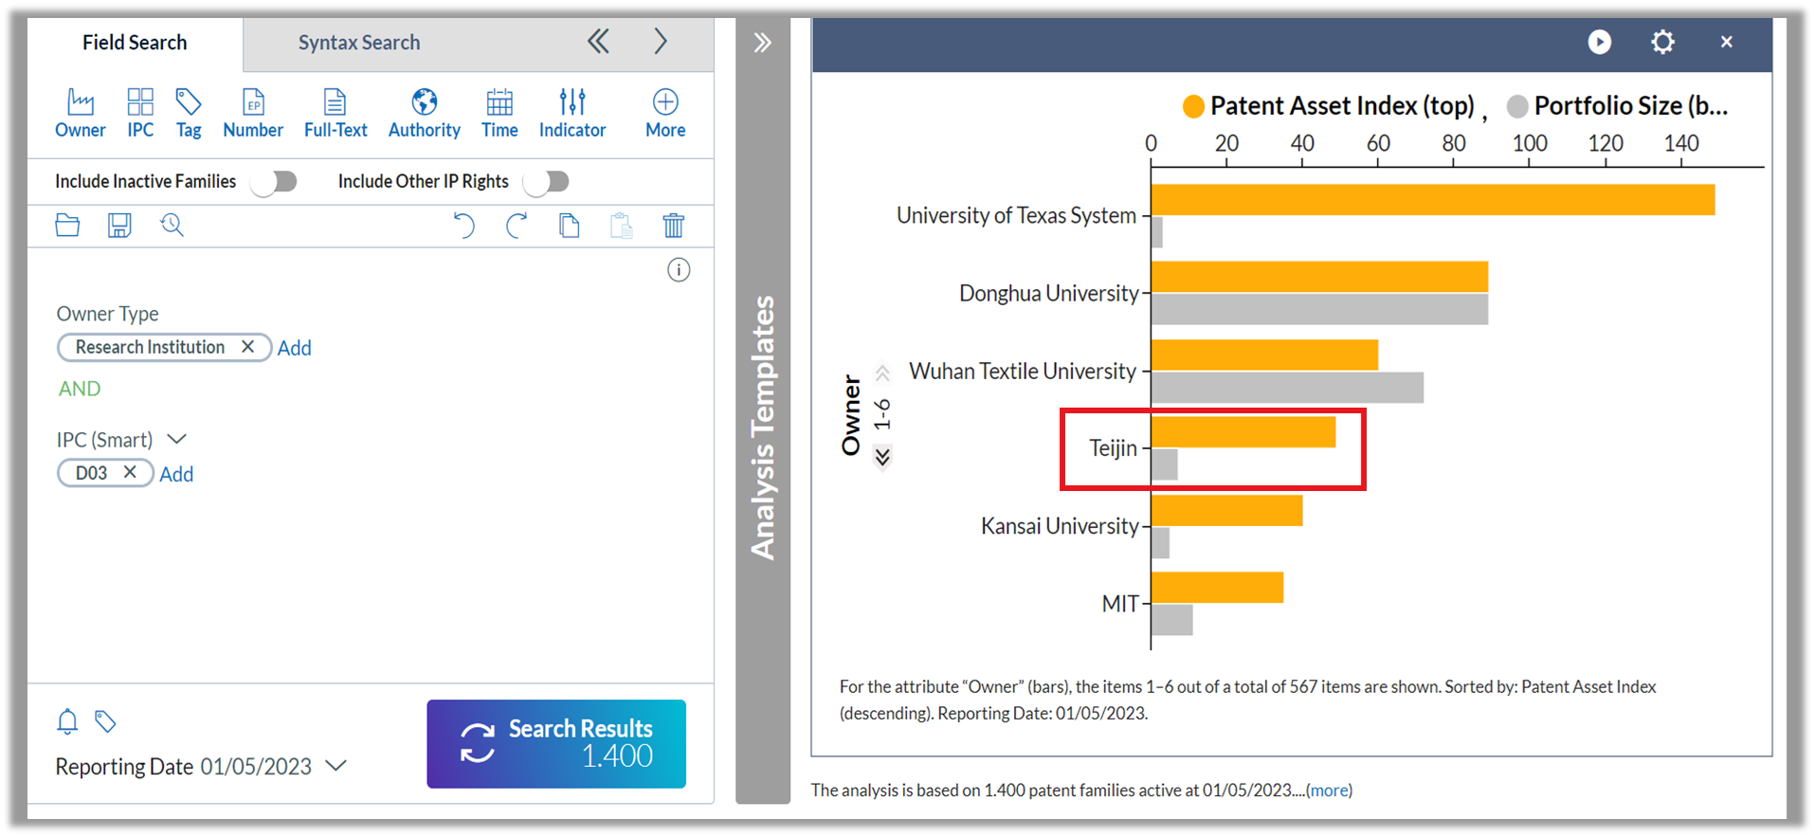Go forward with right chevron arrow
Image resolution: width=1814 pixels, height=837 pixels.
[x=661, y=42]
